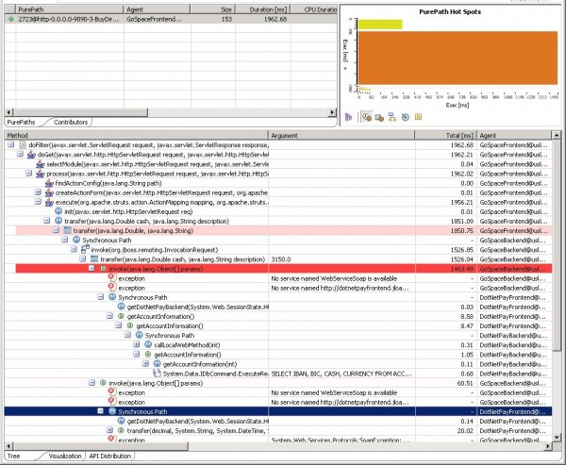Select the transfer(java.lang.Double cash) row with 1851.09
Screen dimensions: 566x465
point(278,221)
